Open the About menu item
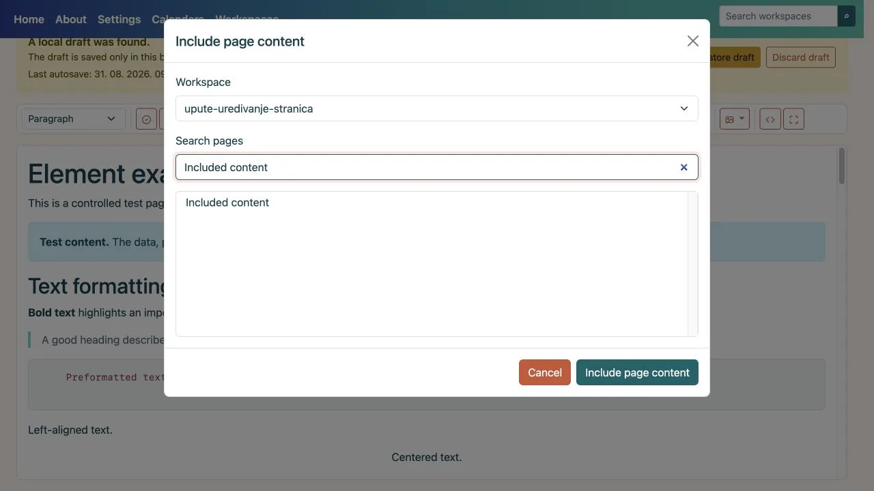 71,19
